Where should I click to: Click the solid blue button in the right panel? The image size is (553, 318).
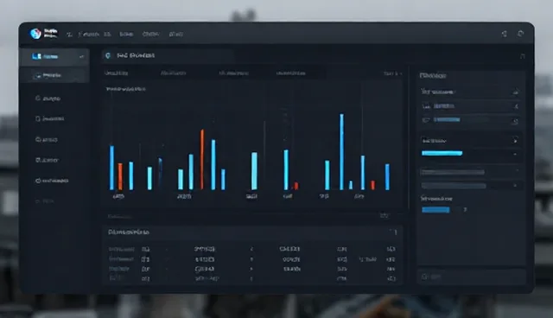[x=435, y=210]
